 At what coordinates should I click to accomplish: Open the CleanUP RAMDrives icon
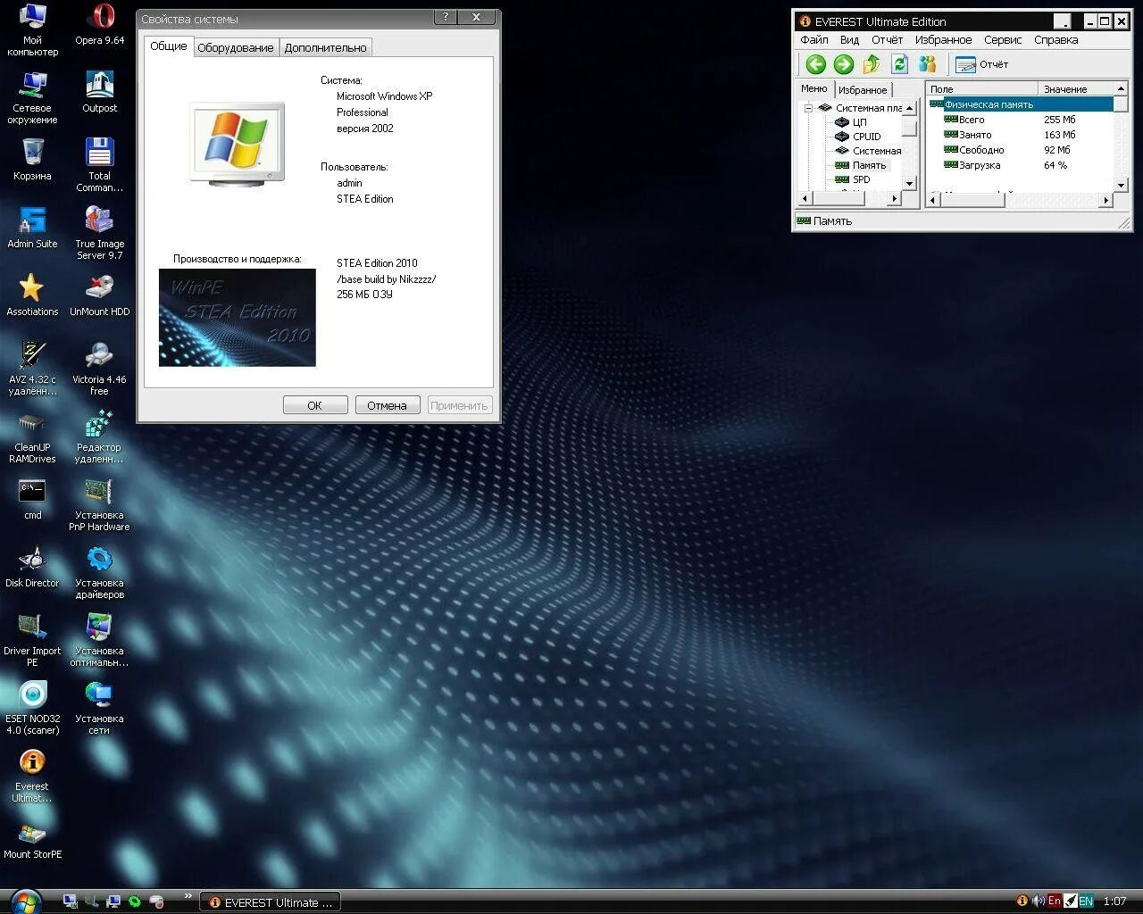[x=32, y=437]
